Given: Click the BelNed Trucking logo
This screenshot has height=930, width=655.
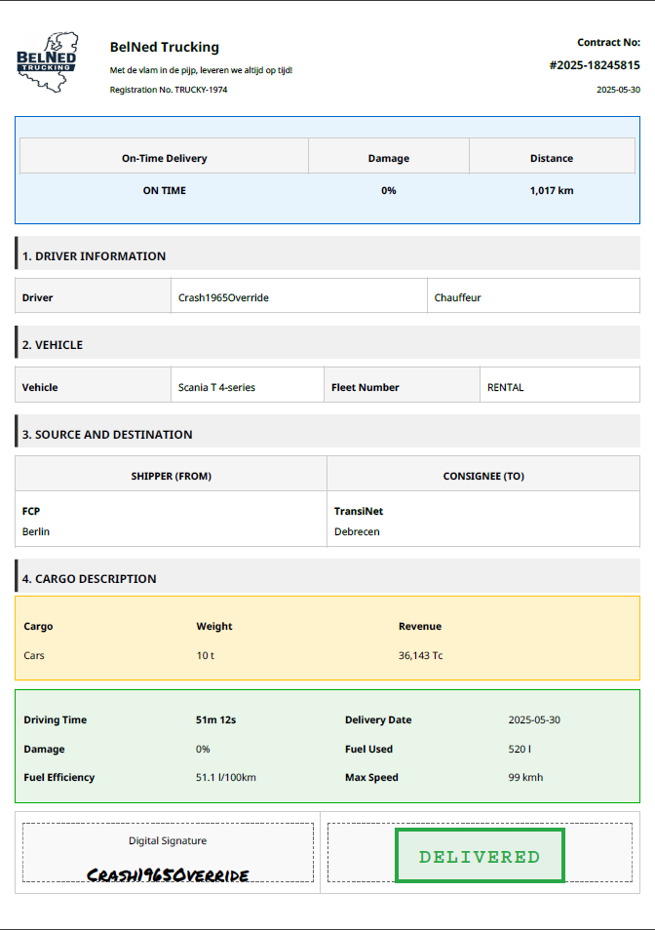Looking at the screenshot, I should pos(48,61).
